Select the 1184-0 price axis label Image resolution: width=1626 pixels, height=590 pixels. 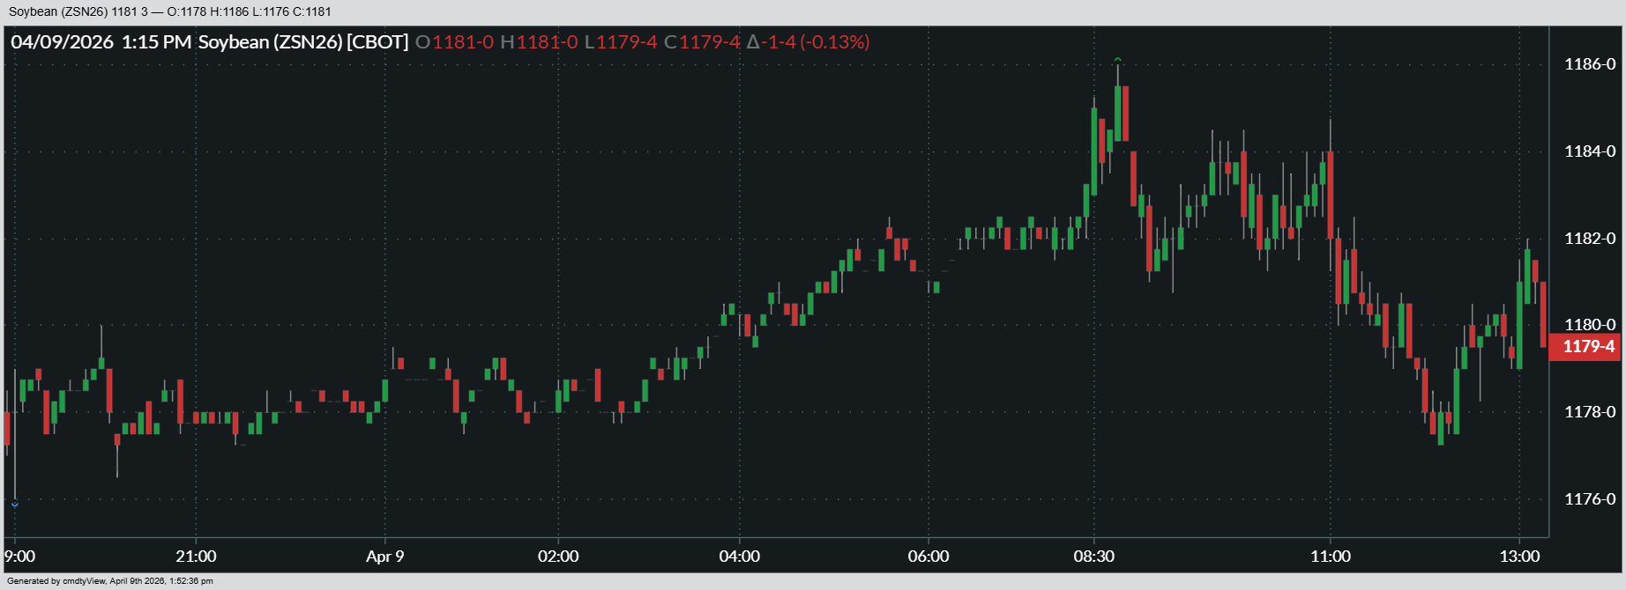tap(1590, 151)
